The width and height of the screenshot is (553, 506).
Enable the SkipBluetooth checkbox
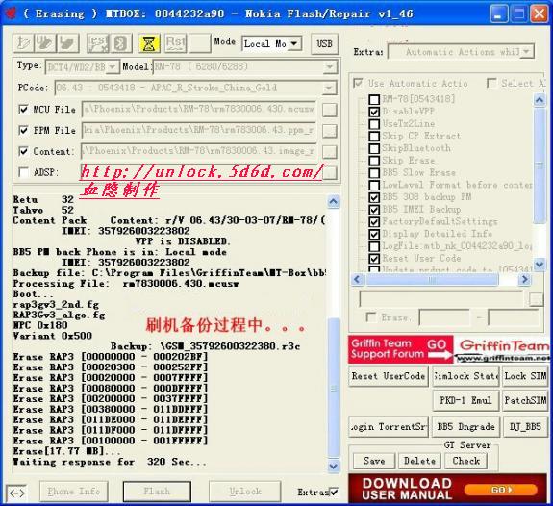374,148
